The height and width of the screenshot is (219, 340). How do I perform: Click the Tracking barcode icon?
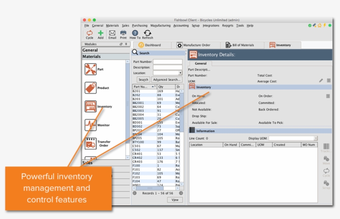326,146
